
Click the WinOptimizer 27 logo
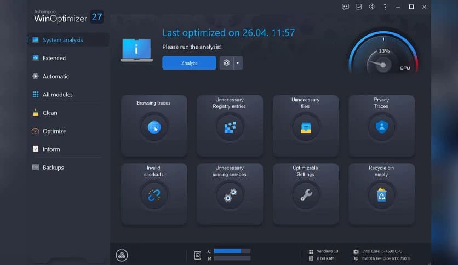pos(68,16)
